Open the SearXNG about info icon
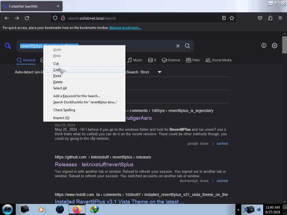The image size is (287, 215). click(x=264, y=46)
